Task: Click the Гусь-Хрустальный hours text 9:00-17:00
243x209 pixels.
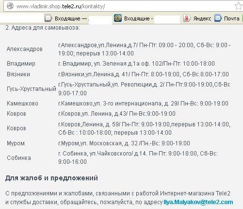Action: click(x=72, y=93)
